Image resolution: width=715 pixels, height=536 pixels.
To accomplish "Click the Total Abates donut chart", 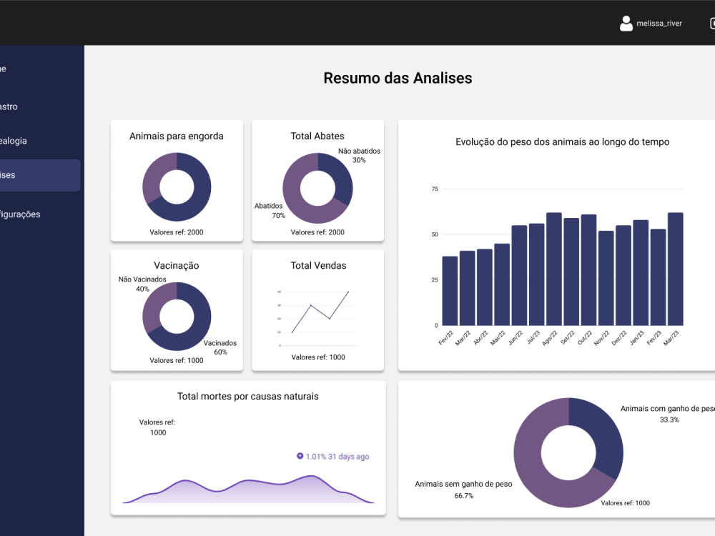I will [317, 188].
